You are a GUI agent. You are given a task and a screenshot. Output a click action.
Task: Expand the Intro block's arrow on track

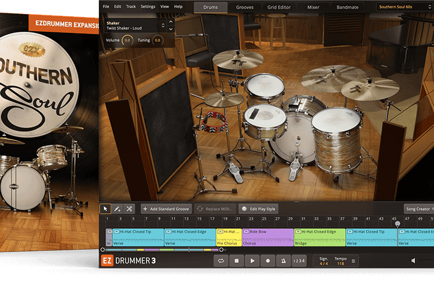click(109, 232)
